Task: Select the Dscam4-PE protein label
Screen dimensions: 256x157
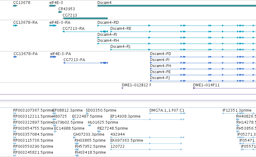Action: pyautogui.click(x=160, y=72)
